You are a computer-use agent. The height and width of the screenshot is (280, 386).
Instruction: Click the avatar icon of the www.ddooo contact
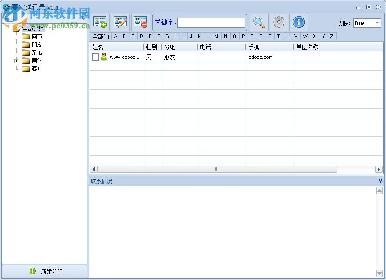(x=103, y=57)
